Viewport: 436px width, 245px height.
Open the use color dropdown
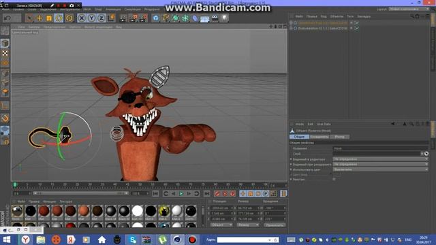point(380,169)
